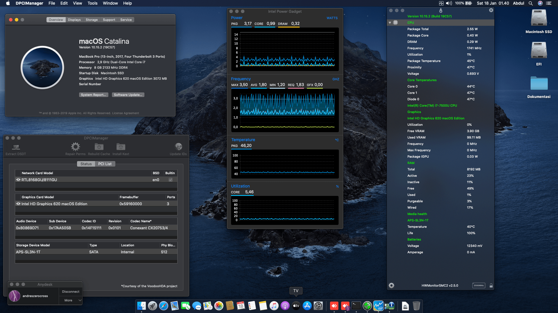Toggle Builtin checkbox for RTL8168GU/8111GU
The width and height of the screenshot is (558, 313).
click(171, 180)
